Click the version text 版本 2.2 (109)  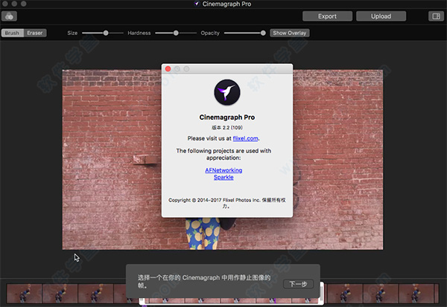tap(227, 127)
